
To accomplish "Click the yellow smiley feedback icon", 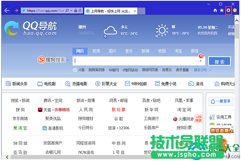I will click(x=235, y=10).
